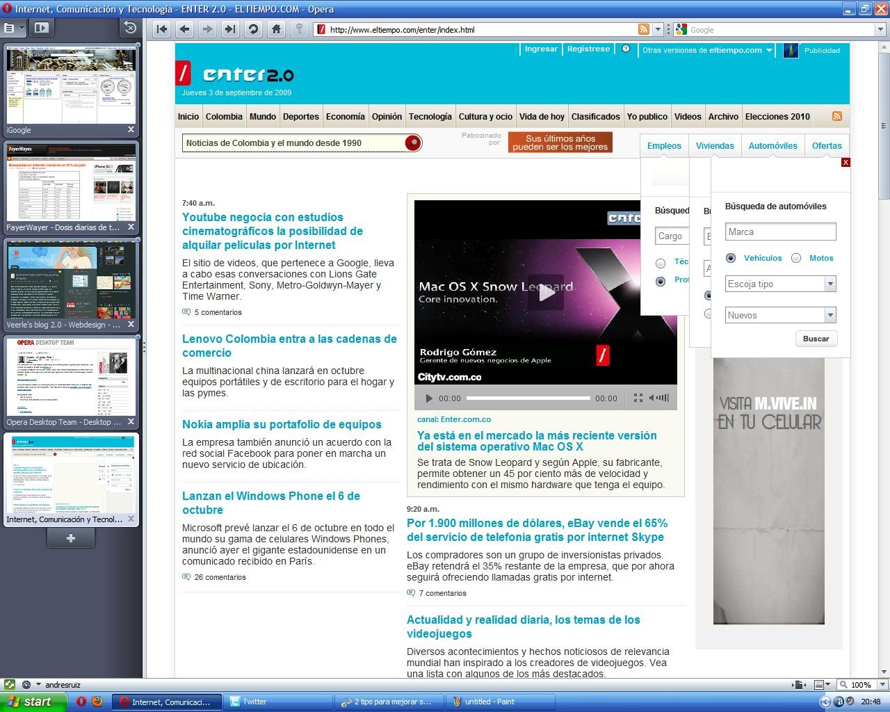Image resolution: width=890 pixels, height=712 pixels.
Task: Select the Motos radio option
Action: point(796,258)
